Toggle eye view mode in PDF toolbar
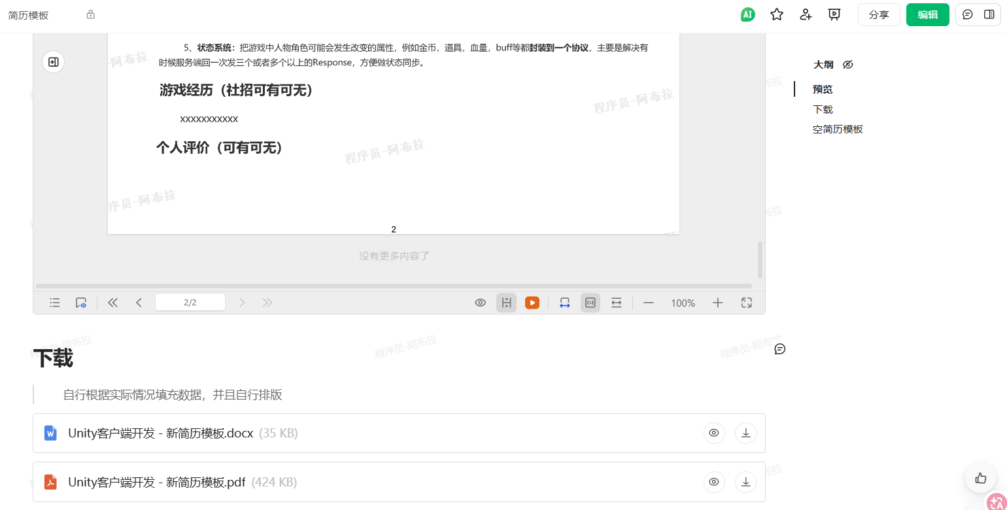The width and height of the screenshot is (1007, 510). [x=481, y=303]
